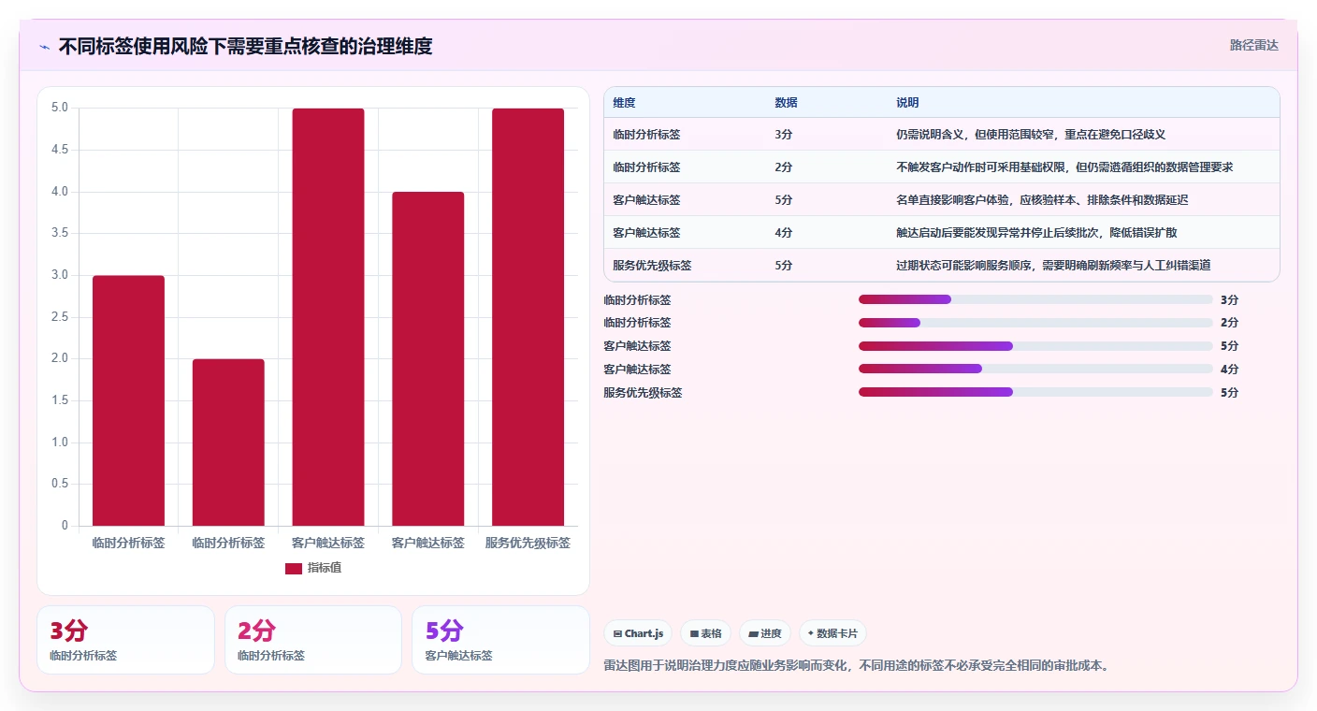Click the cell 触达启动后要能发现异常并停止后续批次
1317x711 pixels.
1036,233
